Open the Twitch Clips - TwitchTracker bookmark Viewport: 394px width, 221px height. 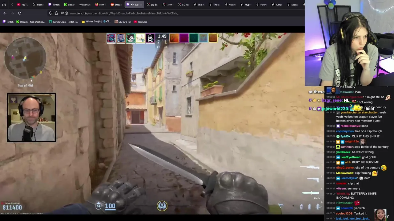(63, 22)
